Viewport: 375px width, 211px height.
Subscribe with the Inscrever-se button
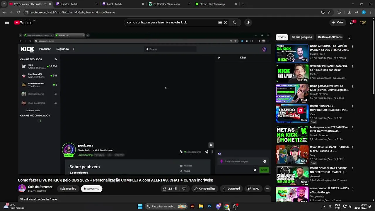[92, 189]
